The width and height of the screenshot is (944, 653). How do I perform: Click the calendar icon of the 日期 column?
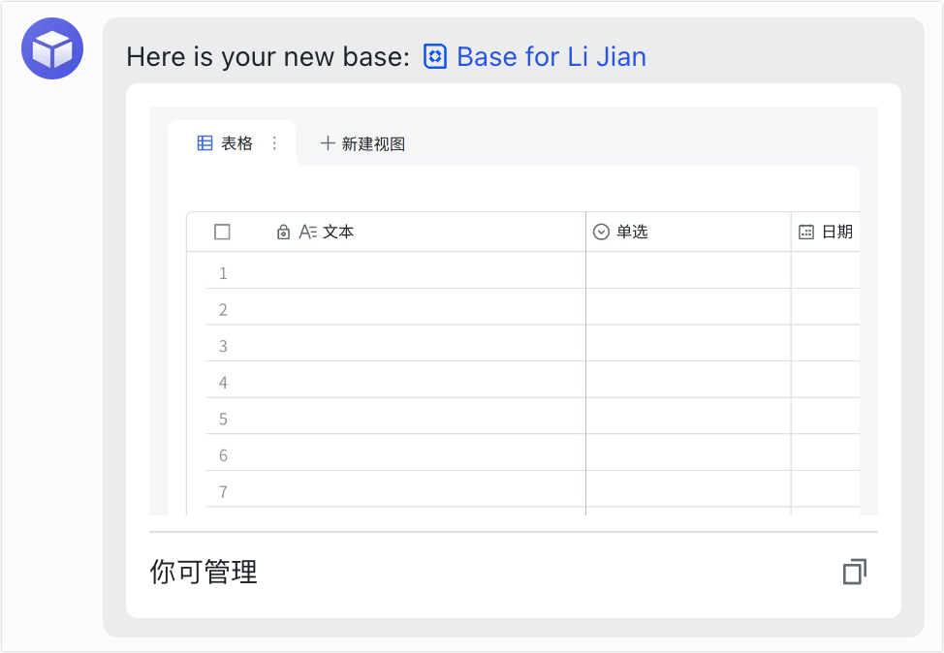click(x=806, y=233)
